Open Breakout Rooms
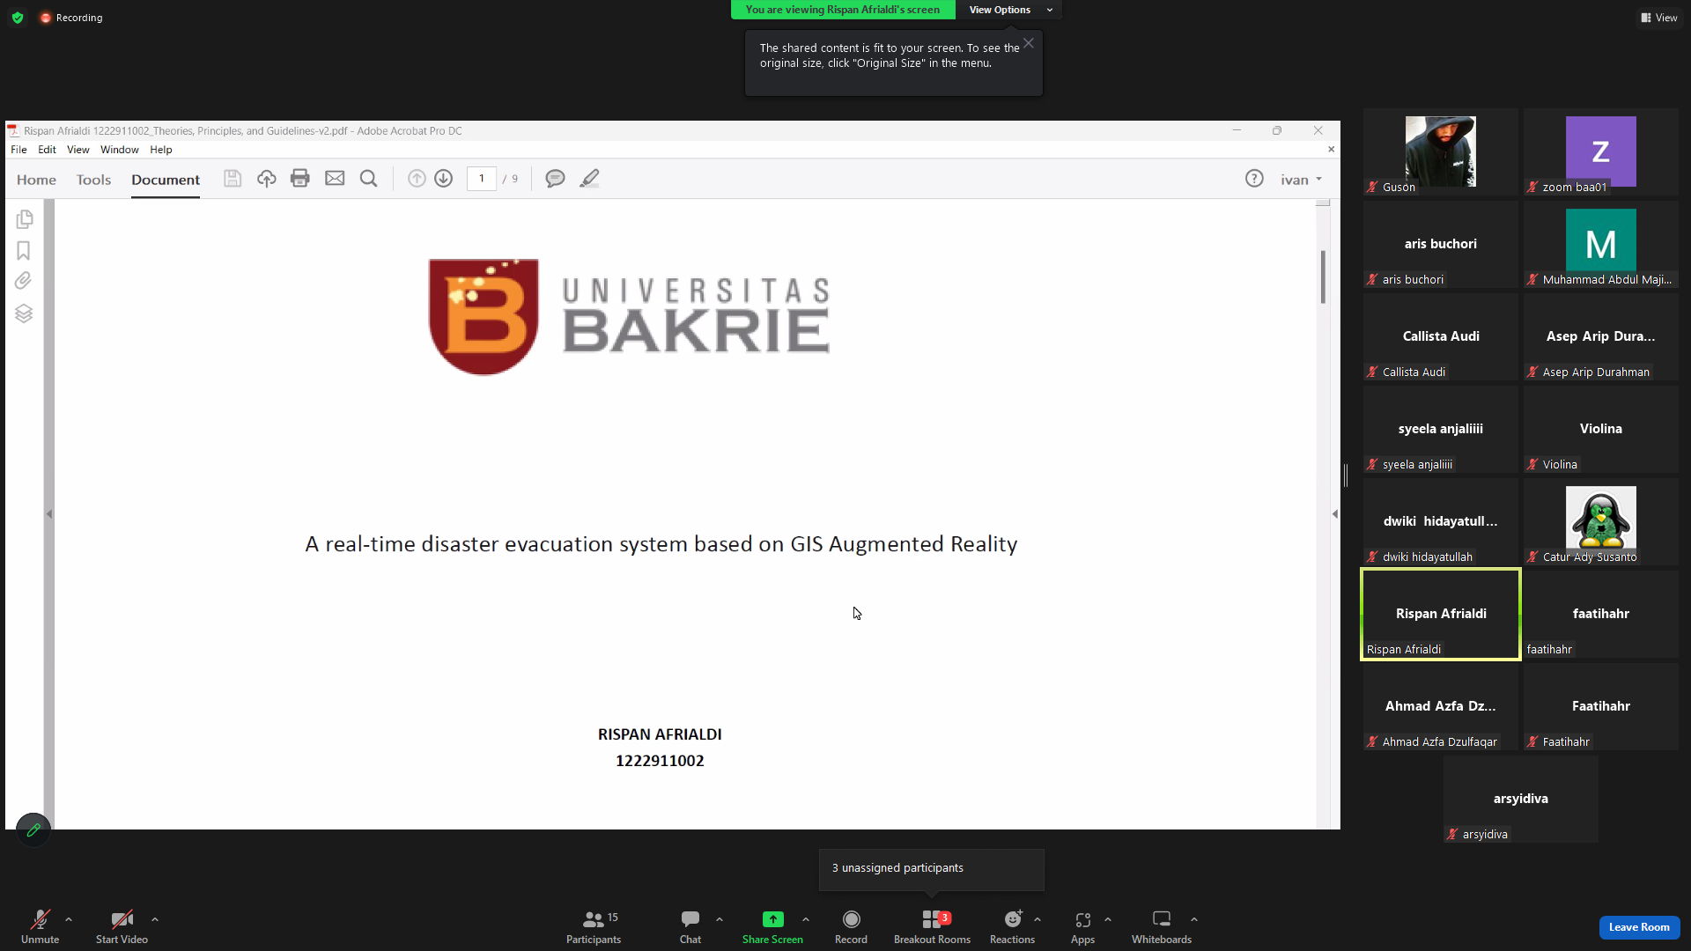This screenshot has width=1691, height=951. (x=932, y=927)
